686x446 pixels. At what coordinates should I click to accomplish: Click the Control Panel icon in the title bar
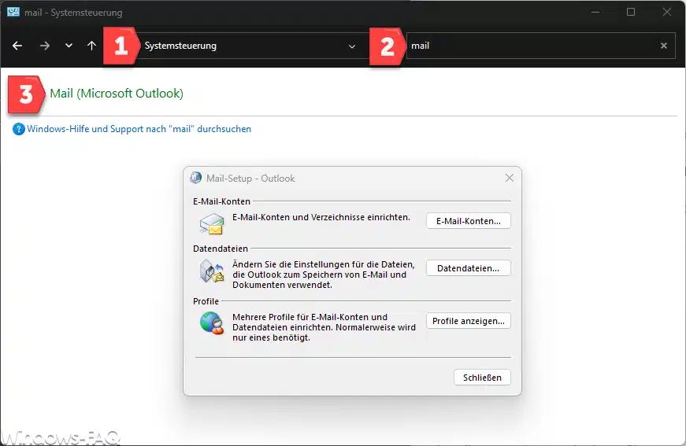click(x=13, y=12)
